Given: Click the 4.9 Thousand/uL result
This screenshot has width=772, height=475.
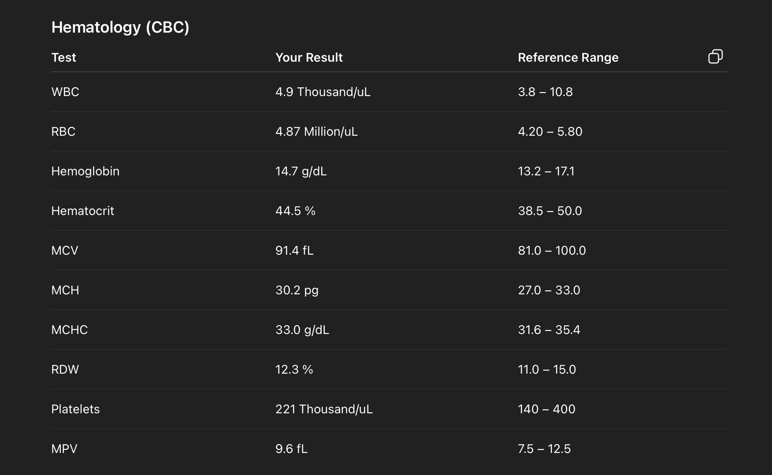Looking at the screenshot, I should pos(323,92).
